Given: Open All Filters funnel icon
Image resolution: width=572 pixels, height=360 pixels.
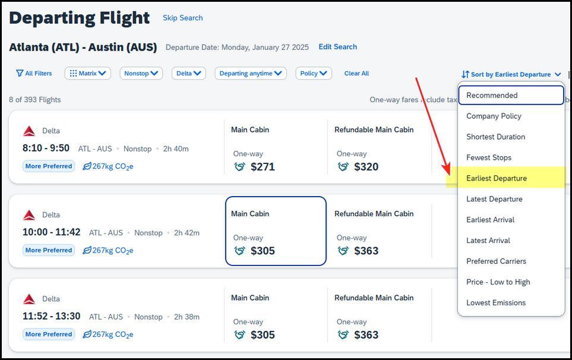Looking at the screenshot, I should click(x=20, y=73).
